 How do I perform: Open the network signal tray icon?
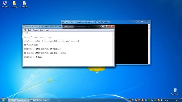click(x=165, y=100)
